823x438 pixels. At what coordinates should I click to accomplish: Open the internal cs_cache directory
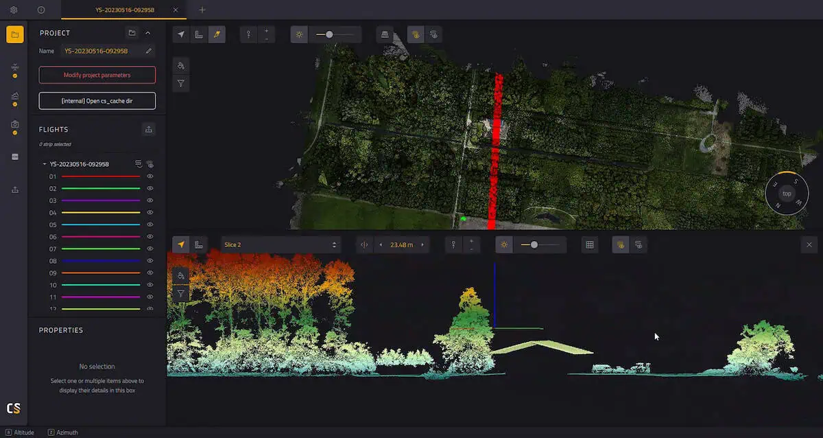[x=96, y=100]
